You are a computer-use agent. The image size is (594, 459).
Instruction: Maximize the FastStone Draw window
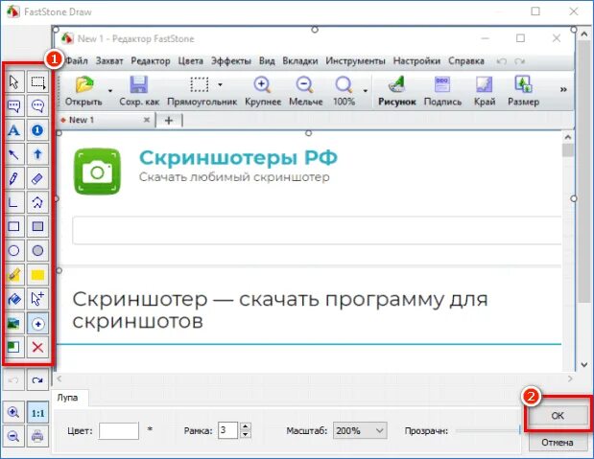point(535,11)
